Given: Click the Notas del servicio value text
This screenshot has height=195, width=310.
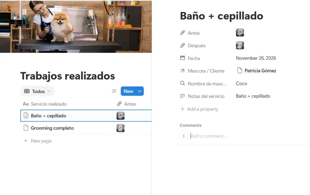Looking at the screenshot, I should pos(253,96).
